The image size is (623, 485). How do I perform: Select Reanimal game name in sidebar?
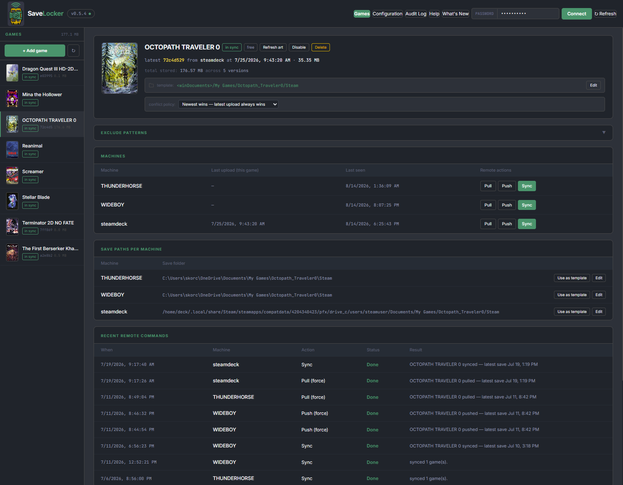click(32, 146)
